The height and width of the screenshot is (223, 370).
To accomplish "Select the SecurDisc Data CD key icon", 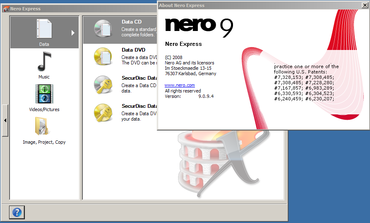I will tap(103, 85).
